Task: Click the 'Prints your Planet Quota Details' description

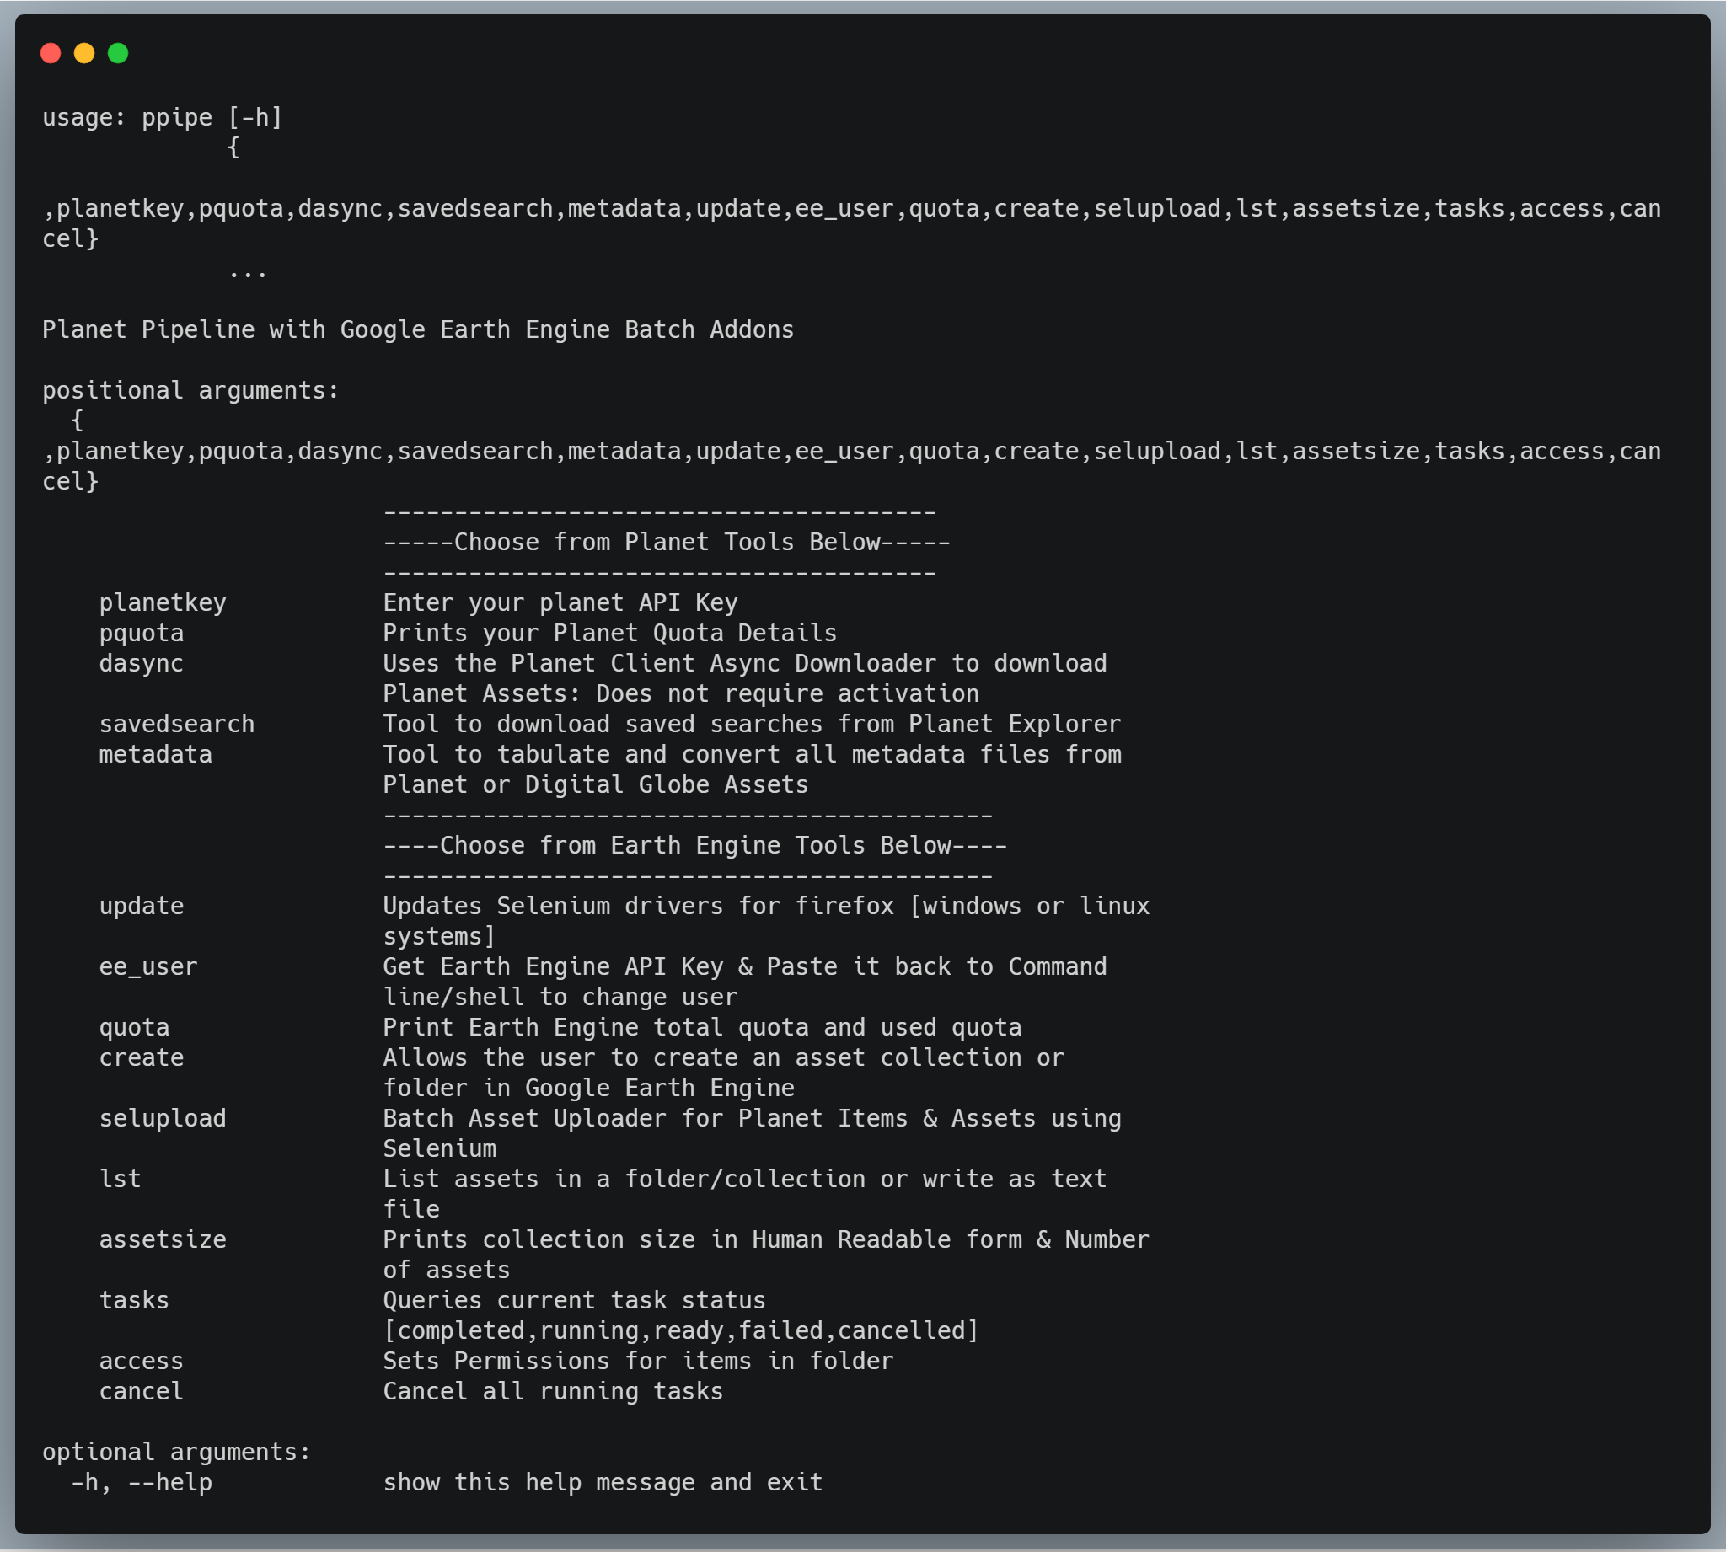Action: [608, 634]
